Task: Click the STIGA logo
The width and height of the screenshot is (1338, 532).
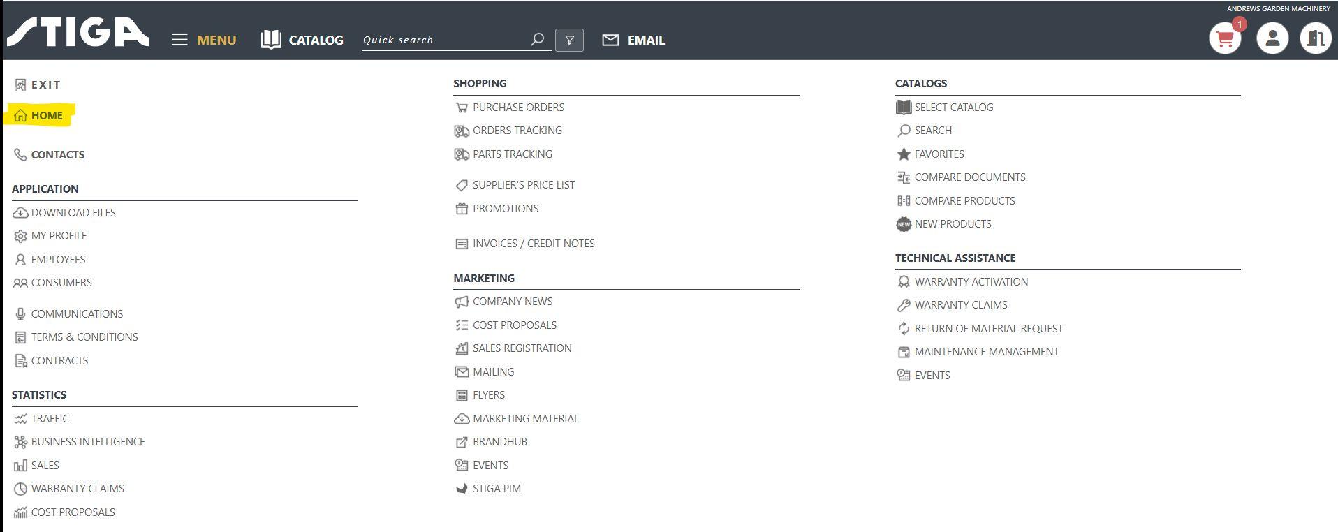Action: tap(78, 33)
